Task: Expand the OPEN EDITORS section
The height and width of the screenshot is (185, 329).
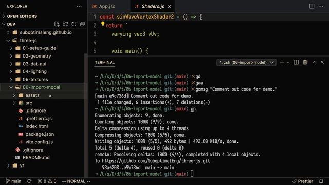Action: pyautogui.click(x=22, y=16)
